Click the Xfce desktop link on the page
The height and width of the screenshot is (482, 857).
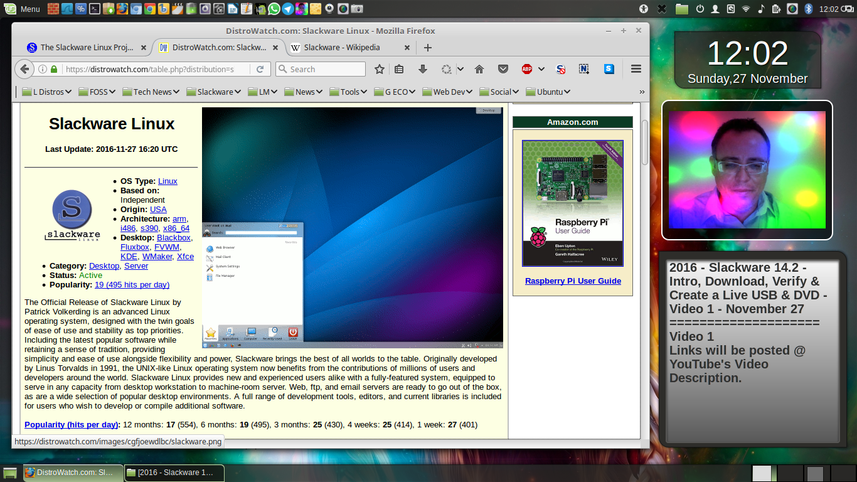point(185,256)
